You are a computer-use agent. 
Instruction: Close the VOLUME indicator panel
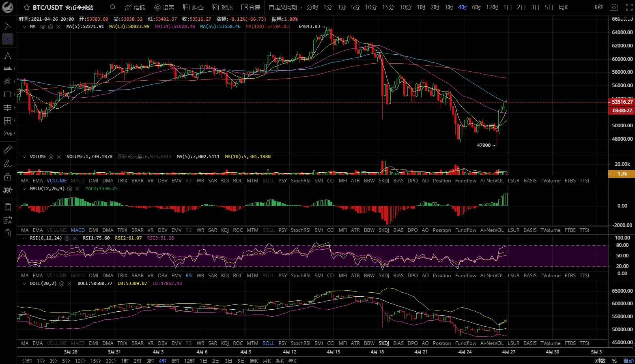(x=59, y=156)
